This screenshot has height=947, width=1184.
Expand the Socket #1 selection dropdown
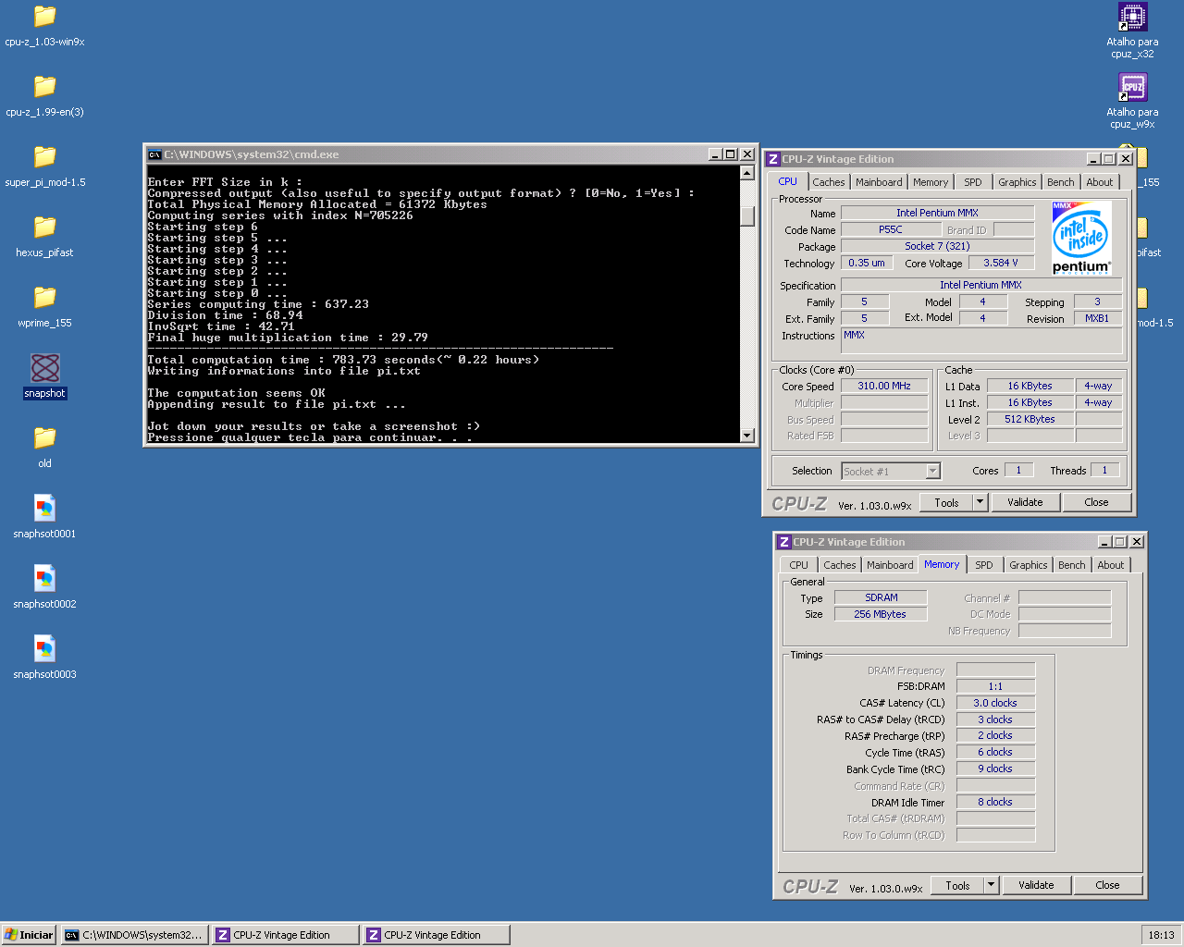[932, 472]
